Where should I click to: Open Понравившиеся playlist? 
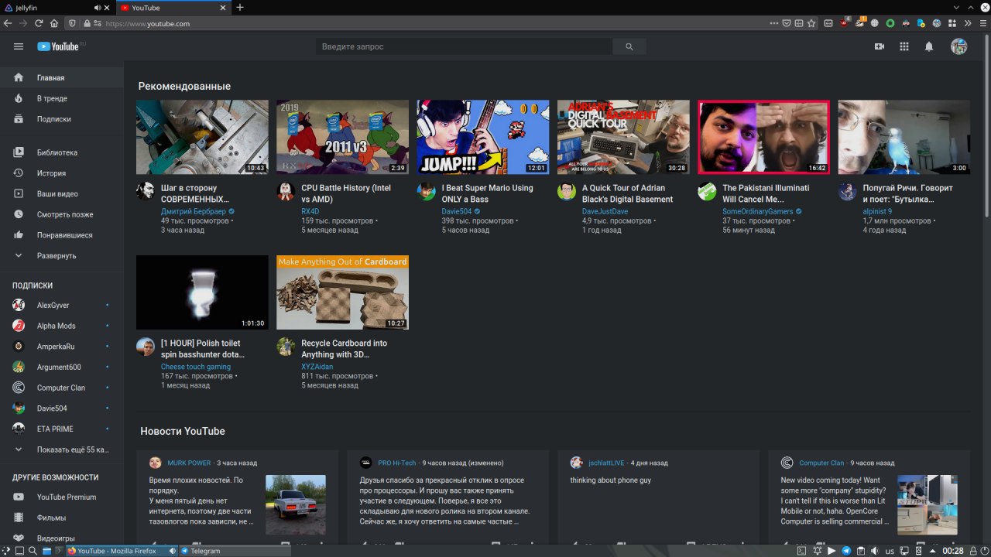click(x=62, y=235)
